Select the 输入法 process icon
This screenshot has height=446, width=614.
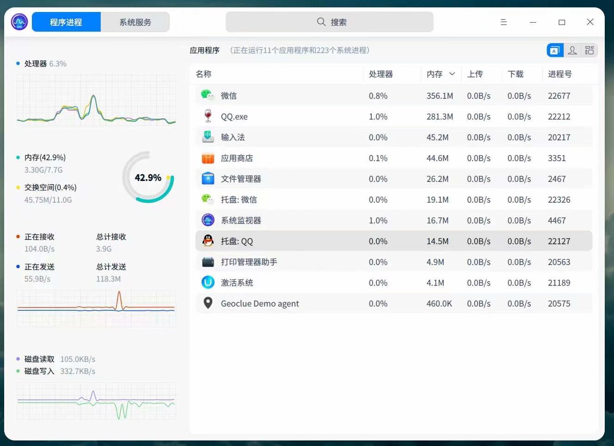[x=208, y=137]
